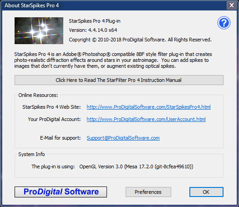Click the OpenGL Version 3.0 Mesa info text
Viewport: 239px width, 207px height.
click(x=136, y=167)
